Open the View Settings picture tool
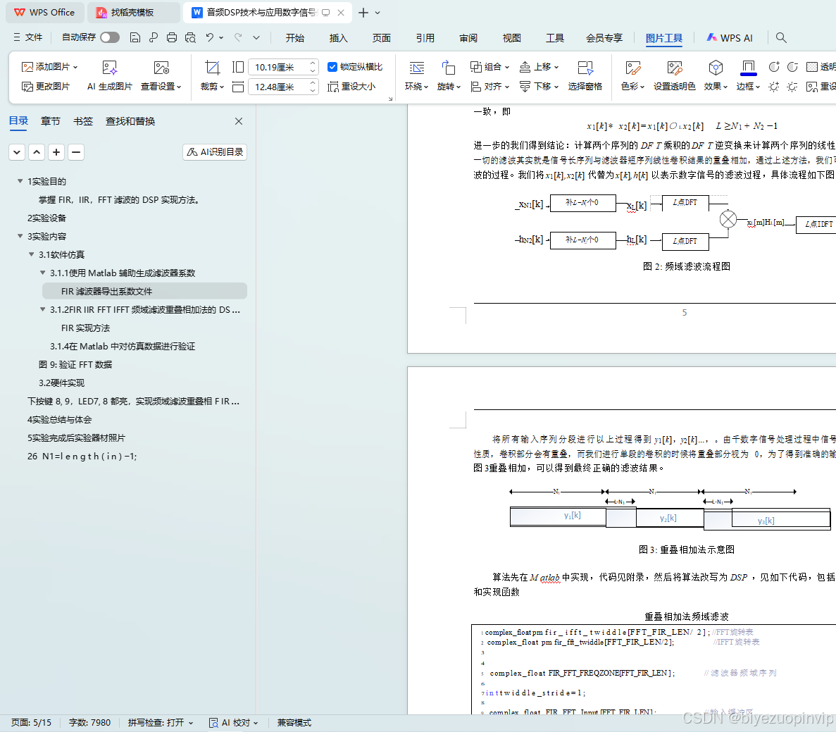This screenshot has height=732, width=836. pyautogui.click(x=161, y=76)
